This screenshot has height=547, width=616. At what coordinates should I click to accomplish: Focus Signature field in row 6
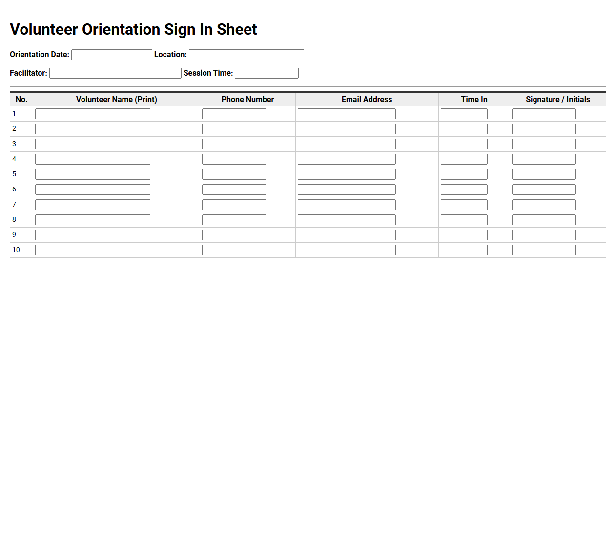coord(544,189)
